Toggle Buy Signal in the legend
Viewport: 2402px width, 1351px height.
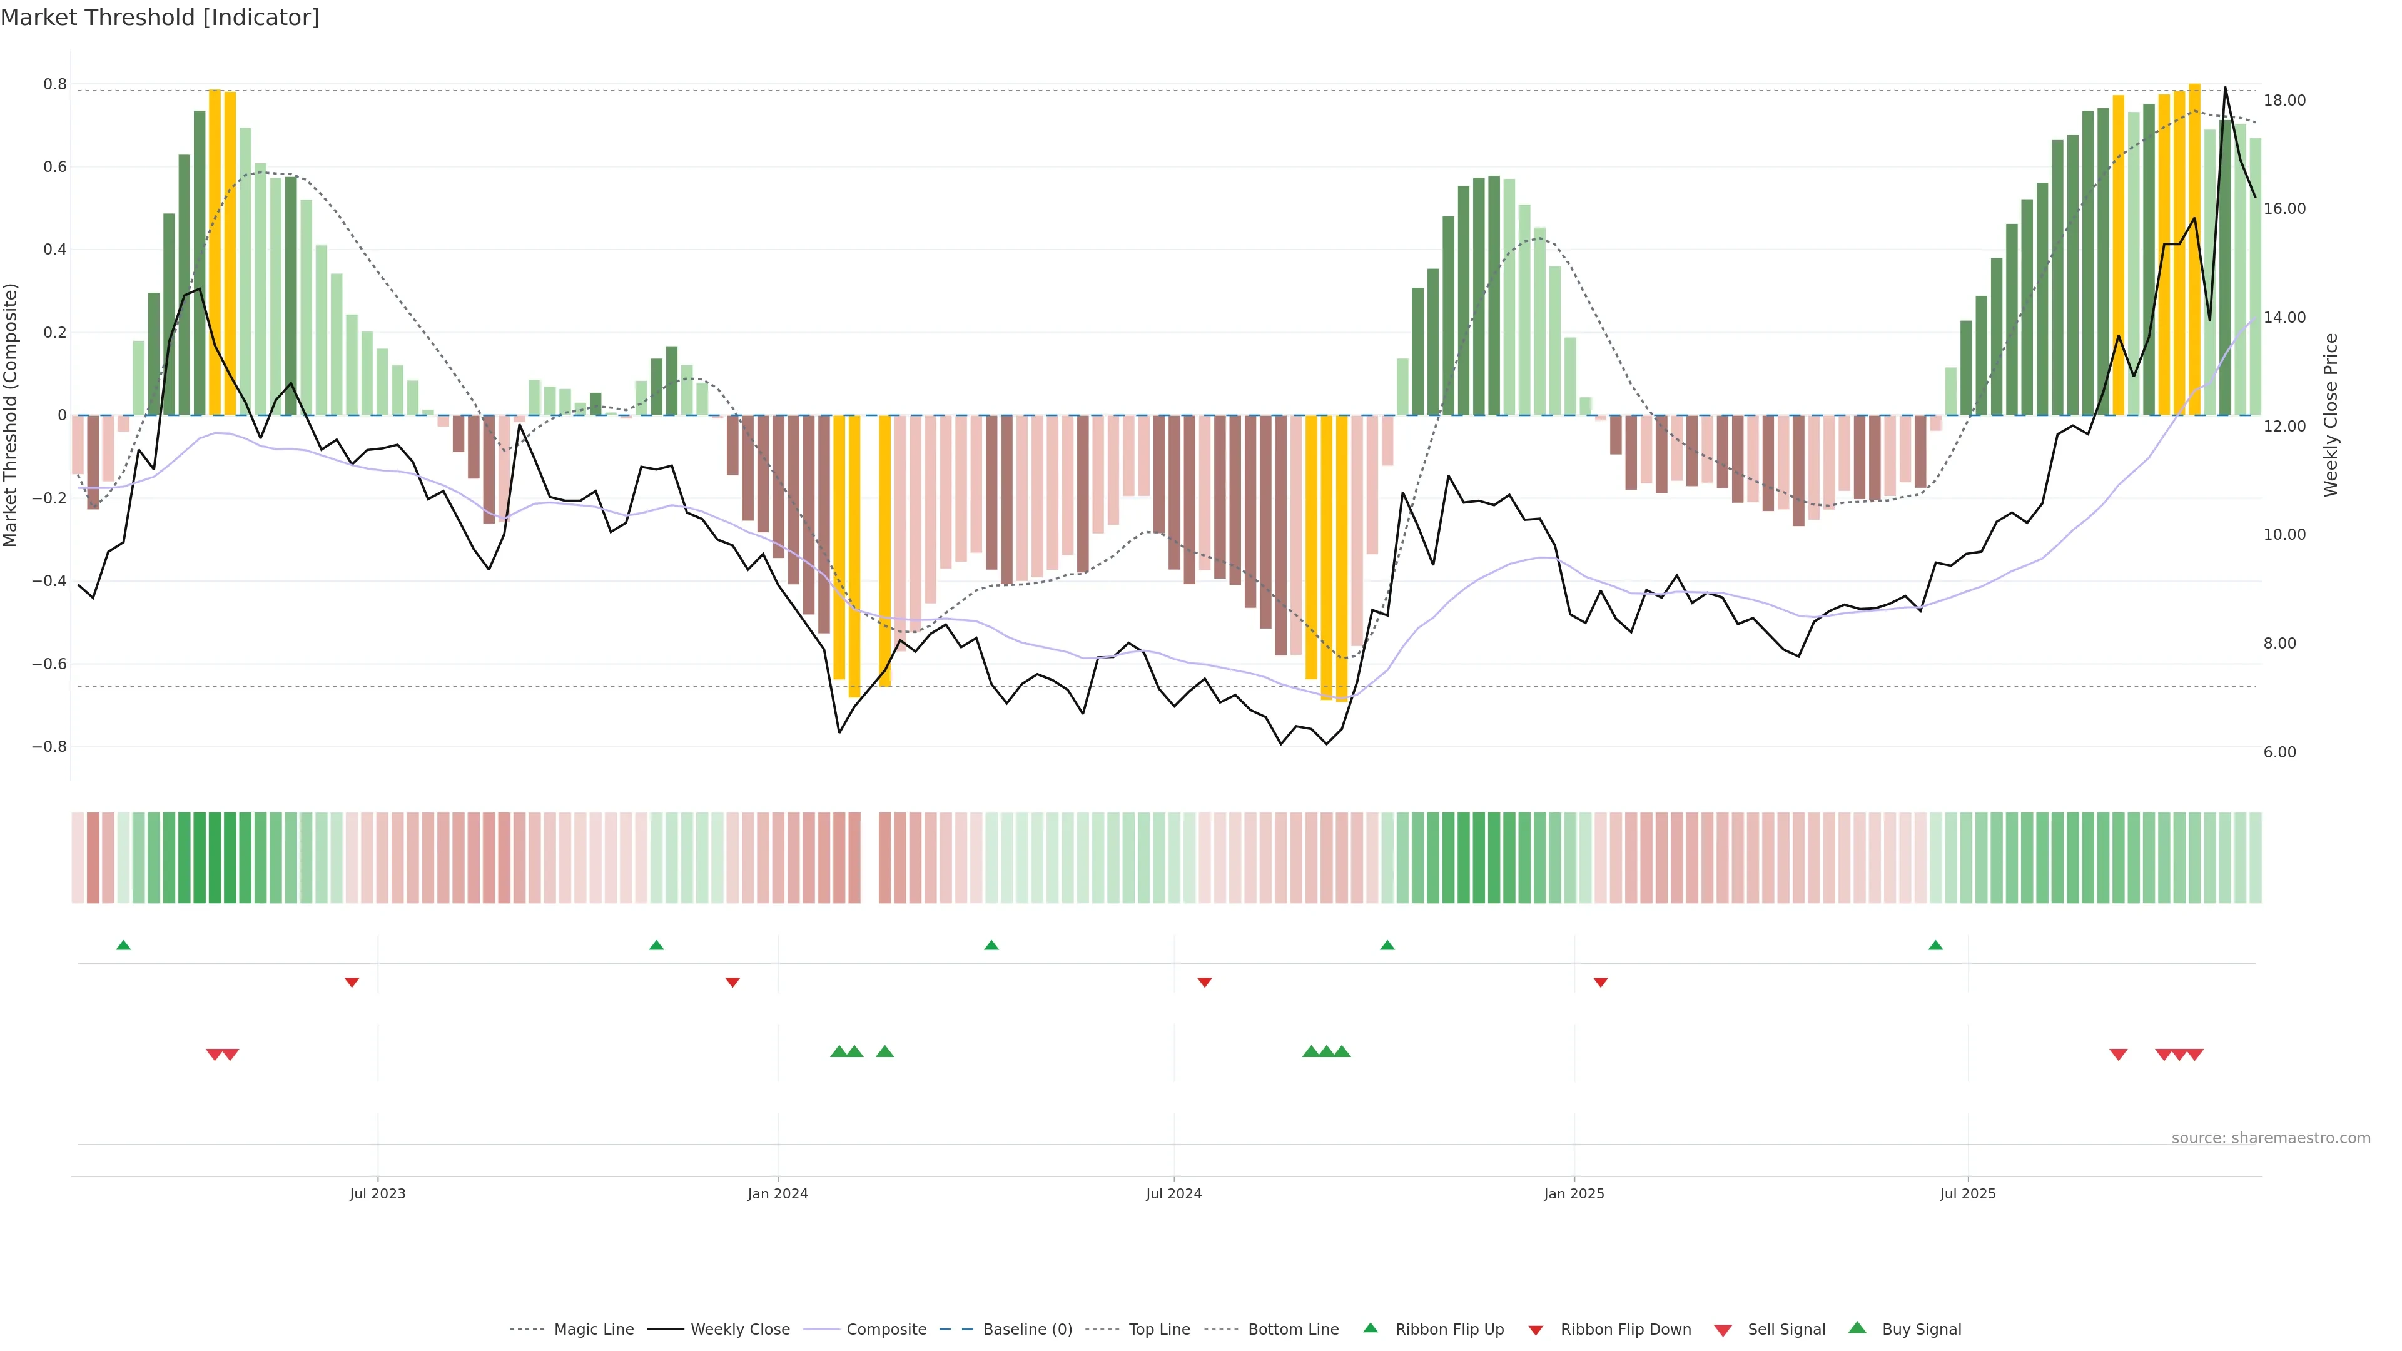(1921, 1330)
